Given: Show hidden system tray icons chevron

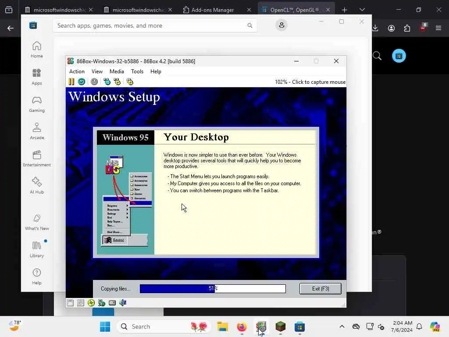Looking at the screenshot, I should click(x=342, y=326).
